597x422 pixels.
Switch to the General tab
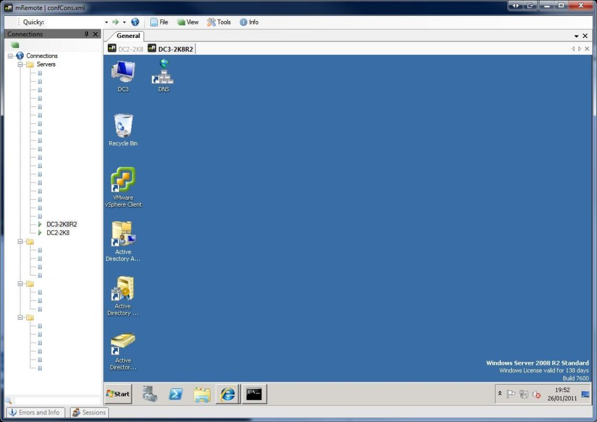pos(128,36)
